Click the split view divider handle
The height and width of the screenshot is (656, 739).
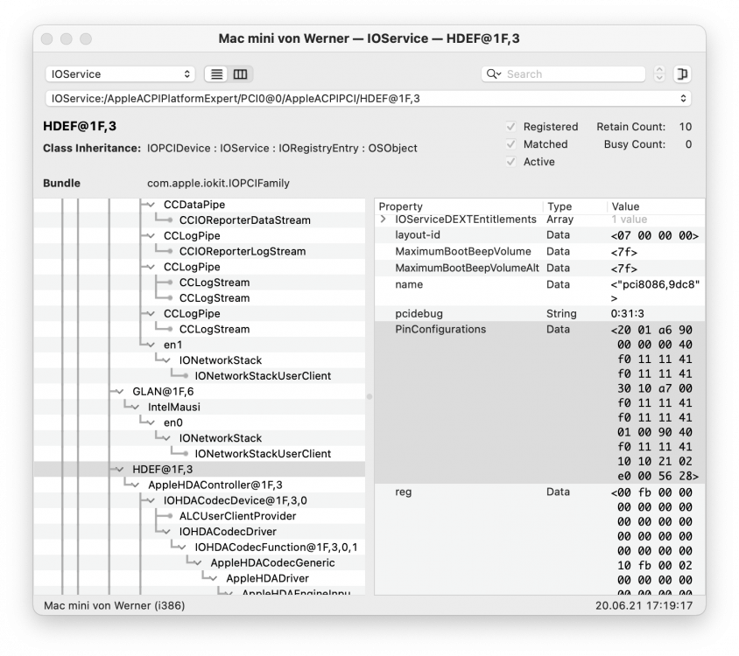369,396
